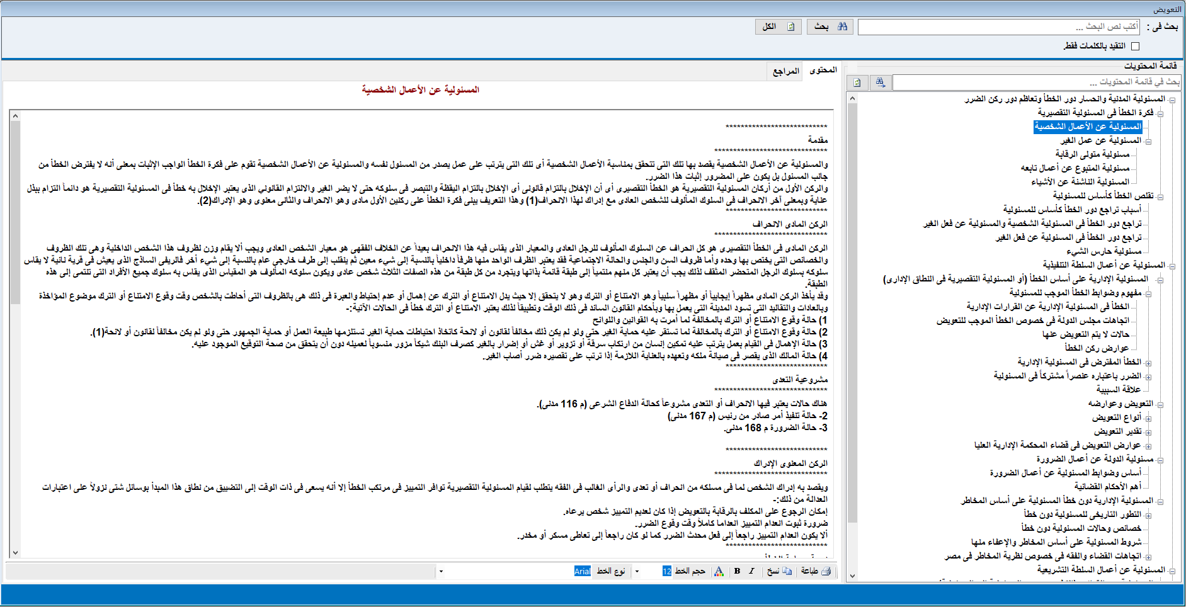Expand the الخطأ المفترض فى المسئولية الإدارية node
The image size is (1186, 607).
(1148, 363)
